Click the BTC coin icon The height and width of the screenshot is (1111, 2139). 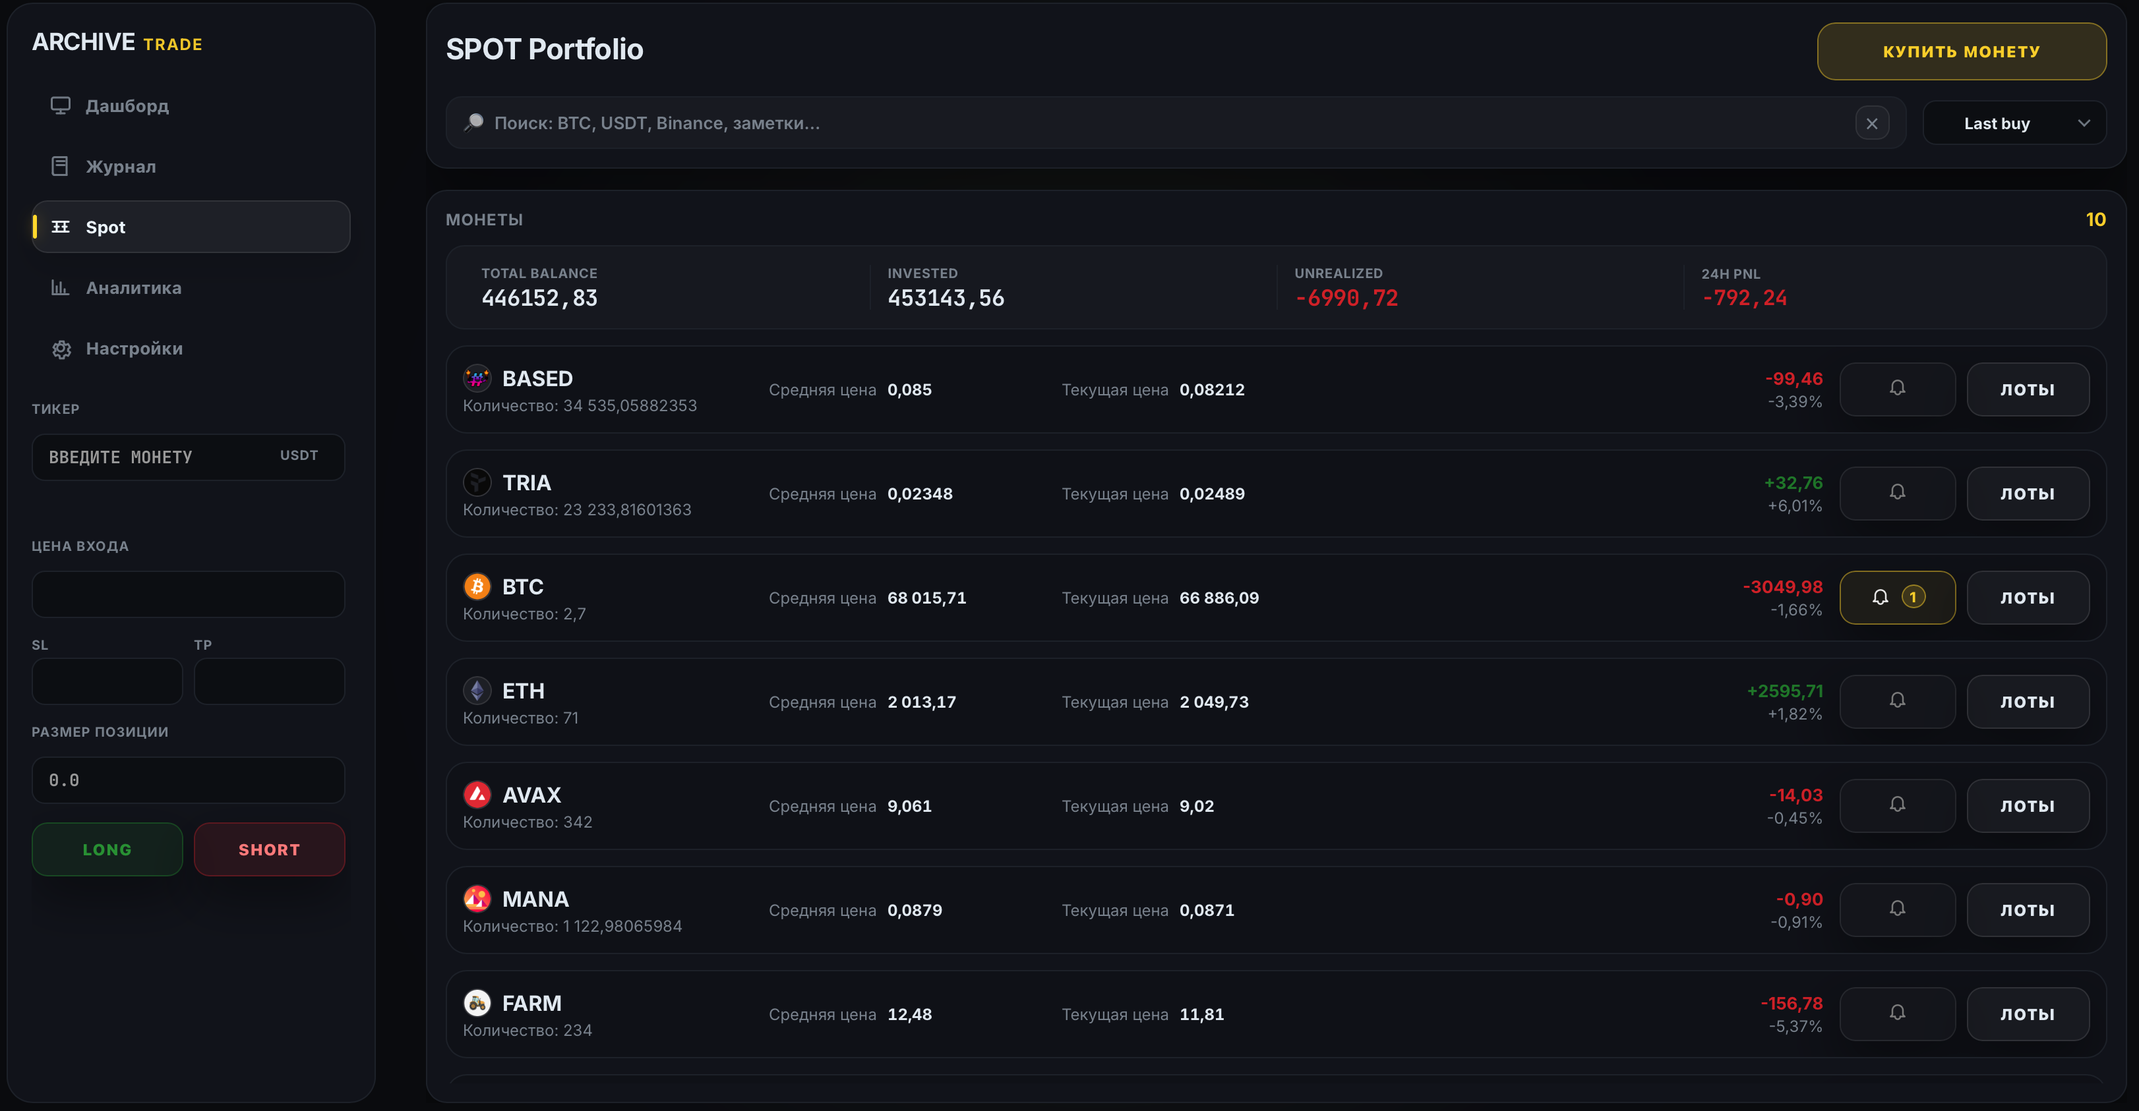477,586
